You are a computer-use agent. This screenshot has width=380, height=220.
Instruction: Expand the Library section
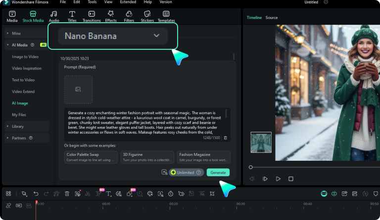(x=27, y=126)
